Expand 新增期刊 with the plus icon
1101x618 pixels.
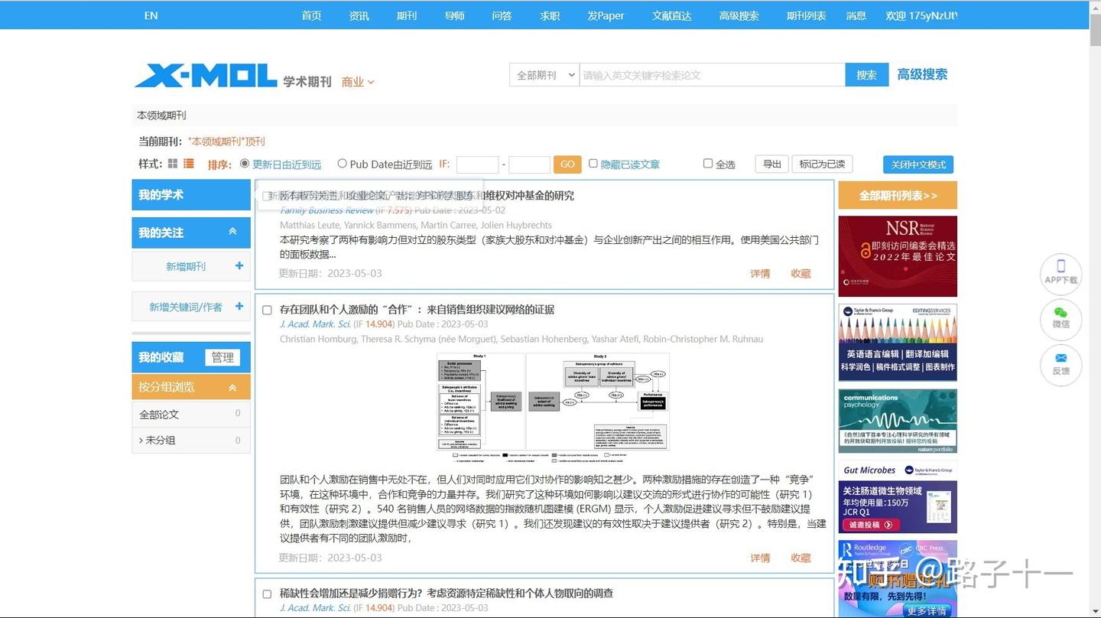tap(238, 265)
